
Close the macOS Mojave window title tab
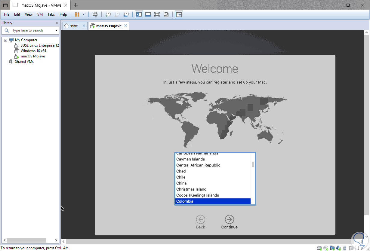pyautogui.click(x=66, y=5)
